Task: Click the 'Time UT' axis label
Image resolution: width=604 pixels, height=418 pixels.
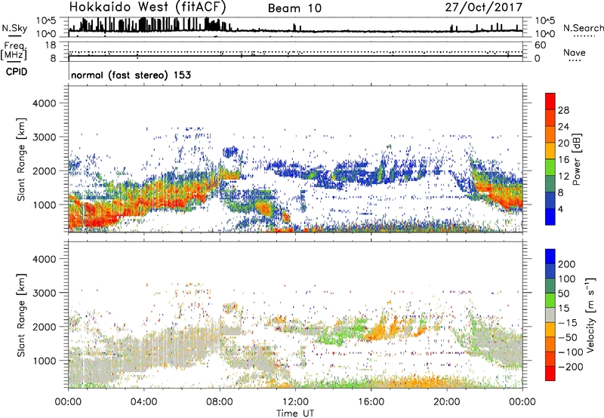Action: coord(295,413)
